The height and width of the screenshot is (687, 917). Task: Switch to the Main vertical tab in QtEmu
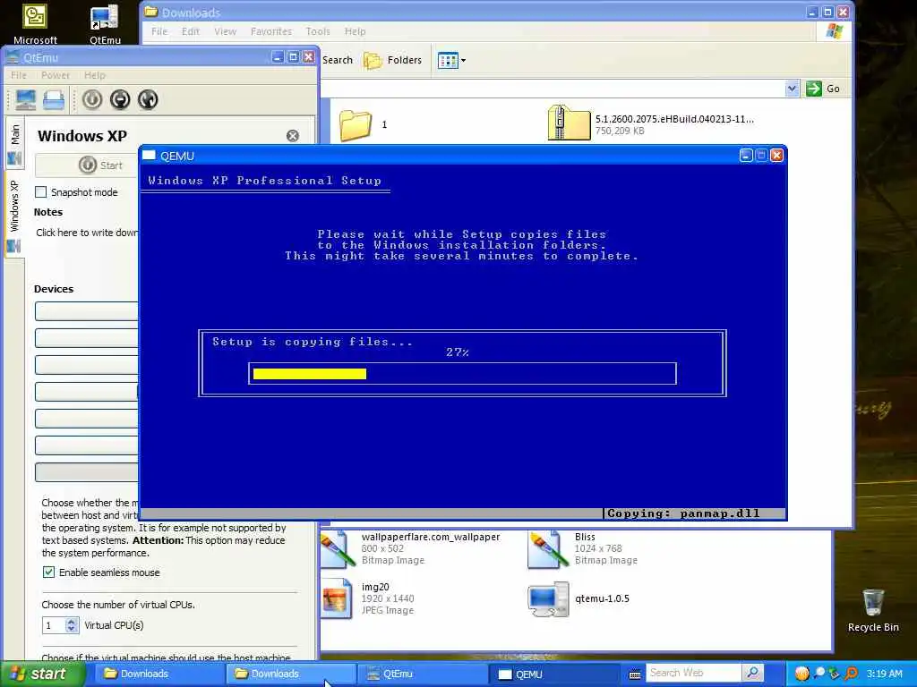pyautogui.click(x=14, y=143)
